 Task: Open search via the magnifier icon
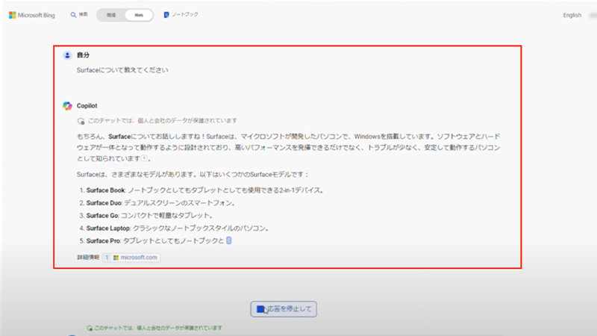73,15
